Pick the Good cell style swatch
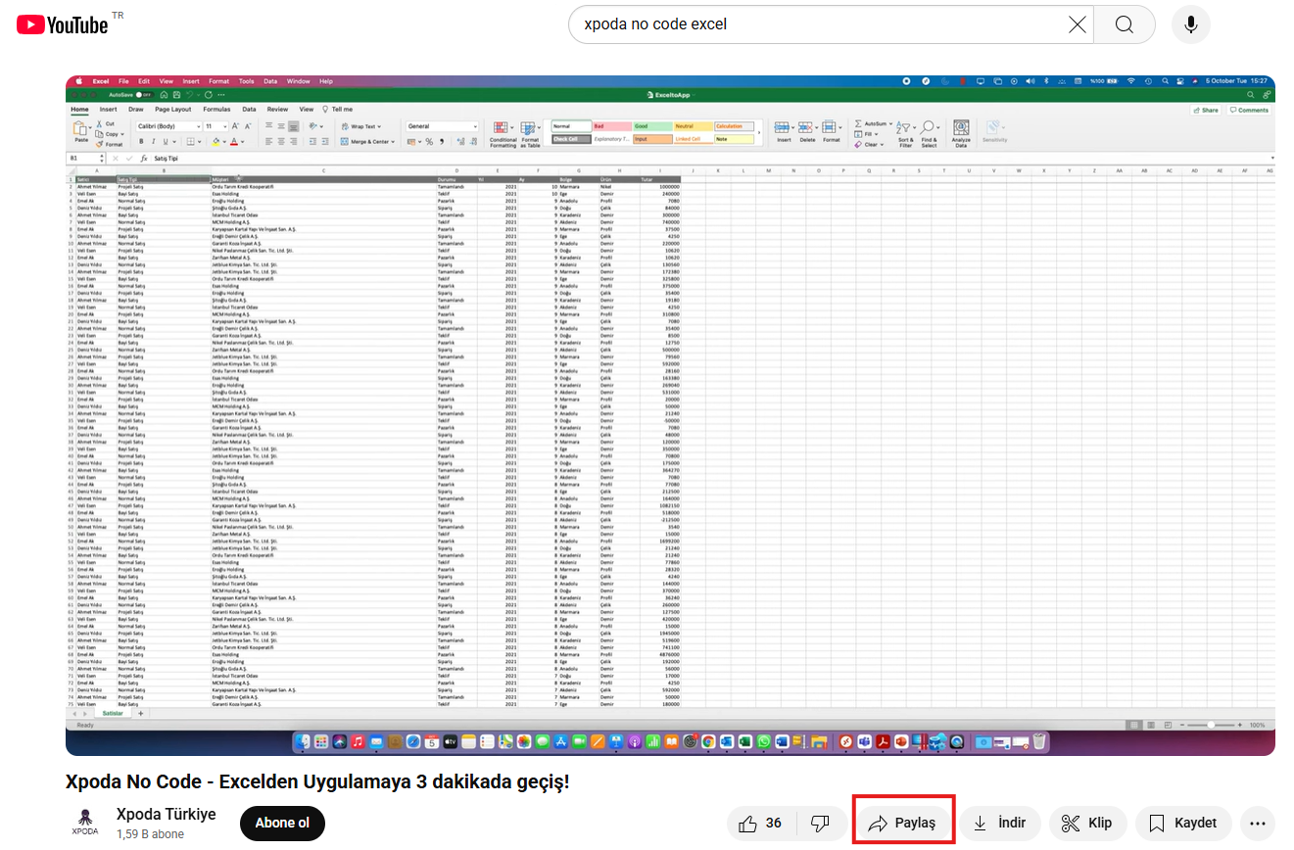 click(652, 126)
